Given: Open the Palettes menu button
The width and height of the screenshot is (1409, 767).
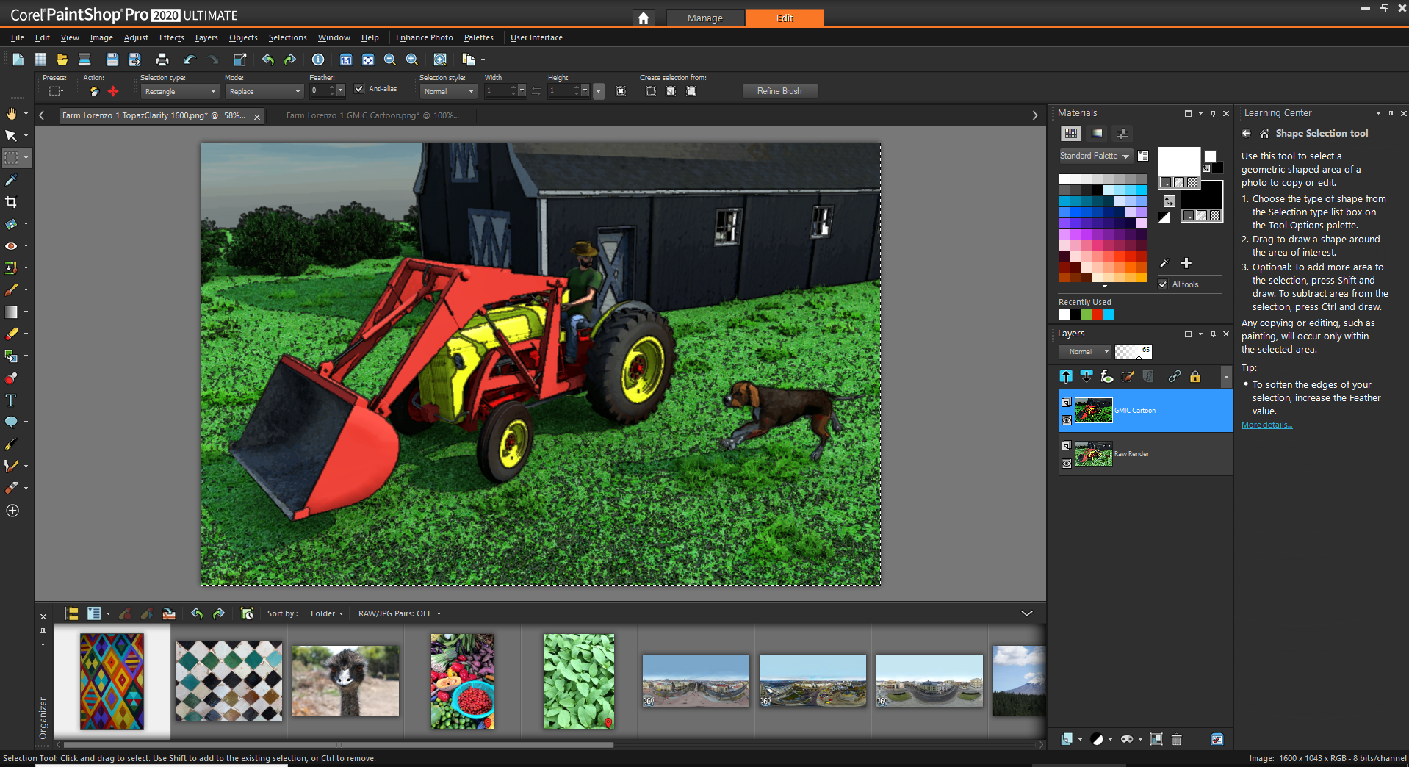Looking at the screenshot, I should click(x=479, y=37).
